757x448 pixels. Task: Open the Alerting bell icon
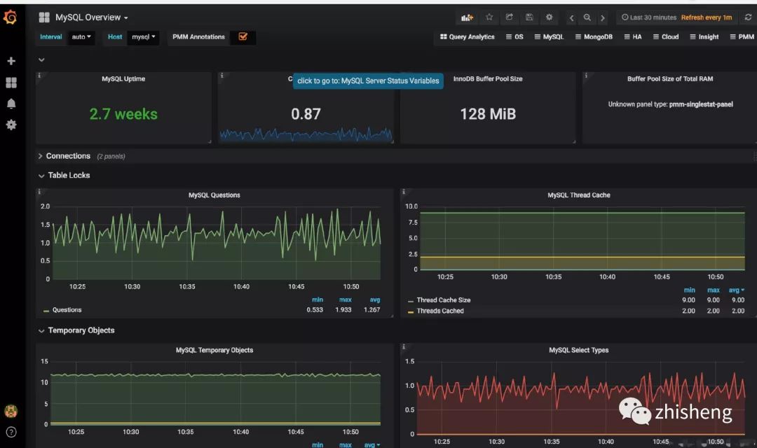click(x=11, y=104)
